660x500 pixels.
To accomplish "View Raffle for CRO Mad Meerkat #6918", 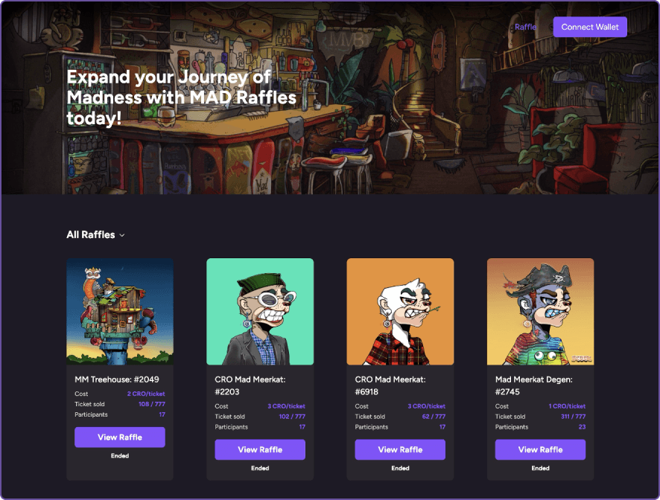I will [400, 449].
